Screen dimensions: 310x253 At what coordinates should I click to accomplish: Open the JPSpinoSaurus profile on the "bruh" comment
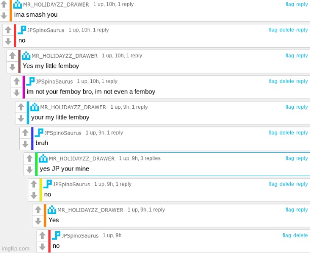coord(63,133)
